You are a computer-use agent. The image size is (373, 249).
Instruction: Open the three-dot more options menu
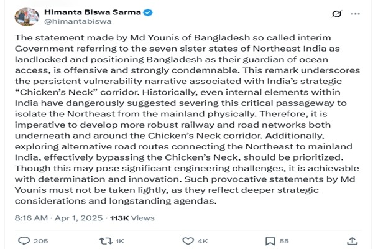[358, 12]
